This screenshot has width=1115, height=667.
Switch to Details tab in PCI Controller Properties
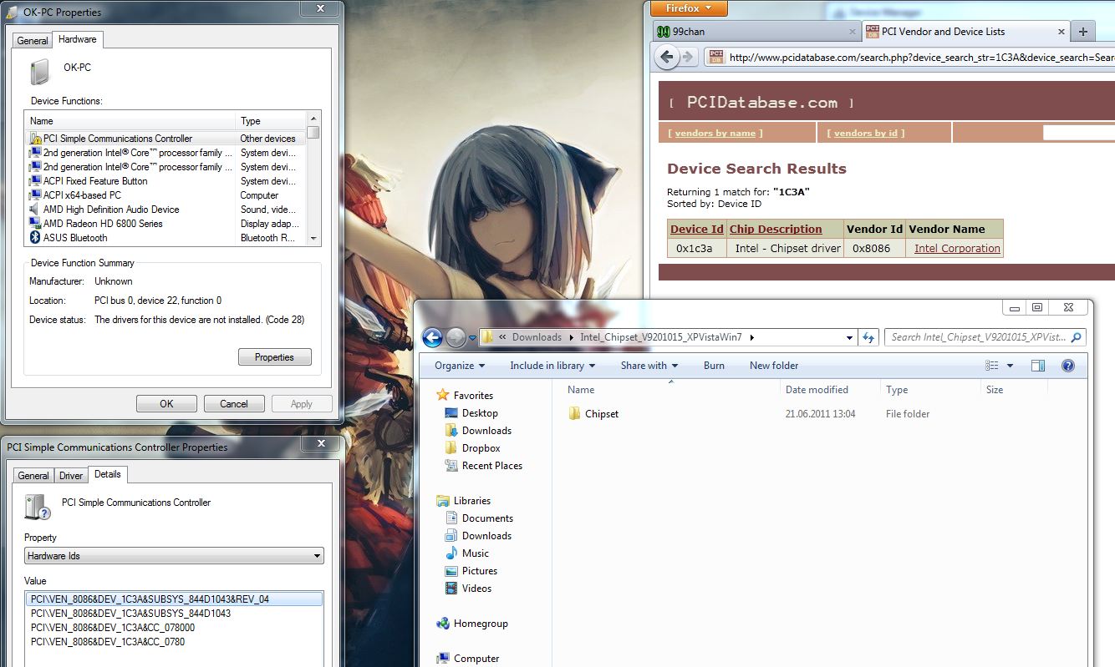click(108, 474)
